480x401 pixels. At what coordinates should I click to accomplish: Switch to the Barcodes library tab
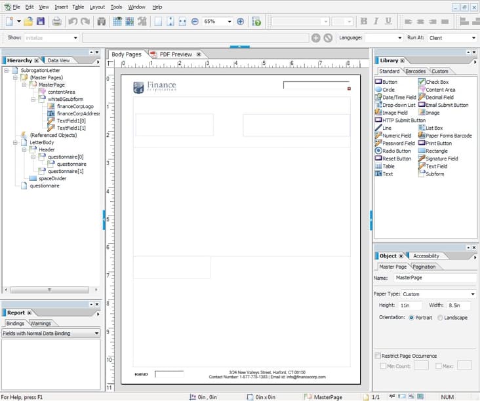click(415, 71)
